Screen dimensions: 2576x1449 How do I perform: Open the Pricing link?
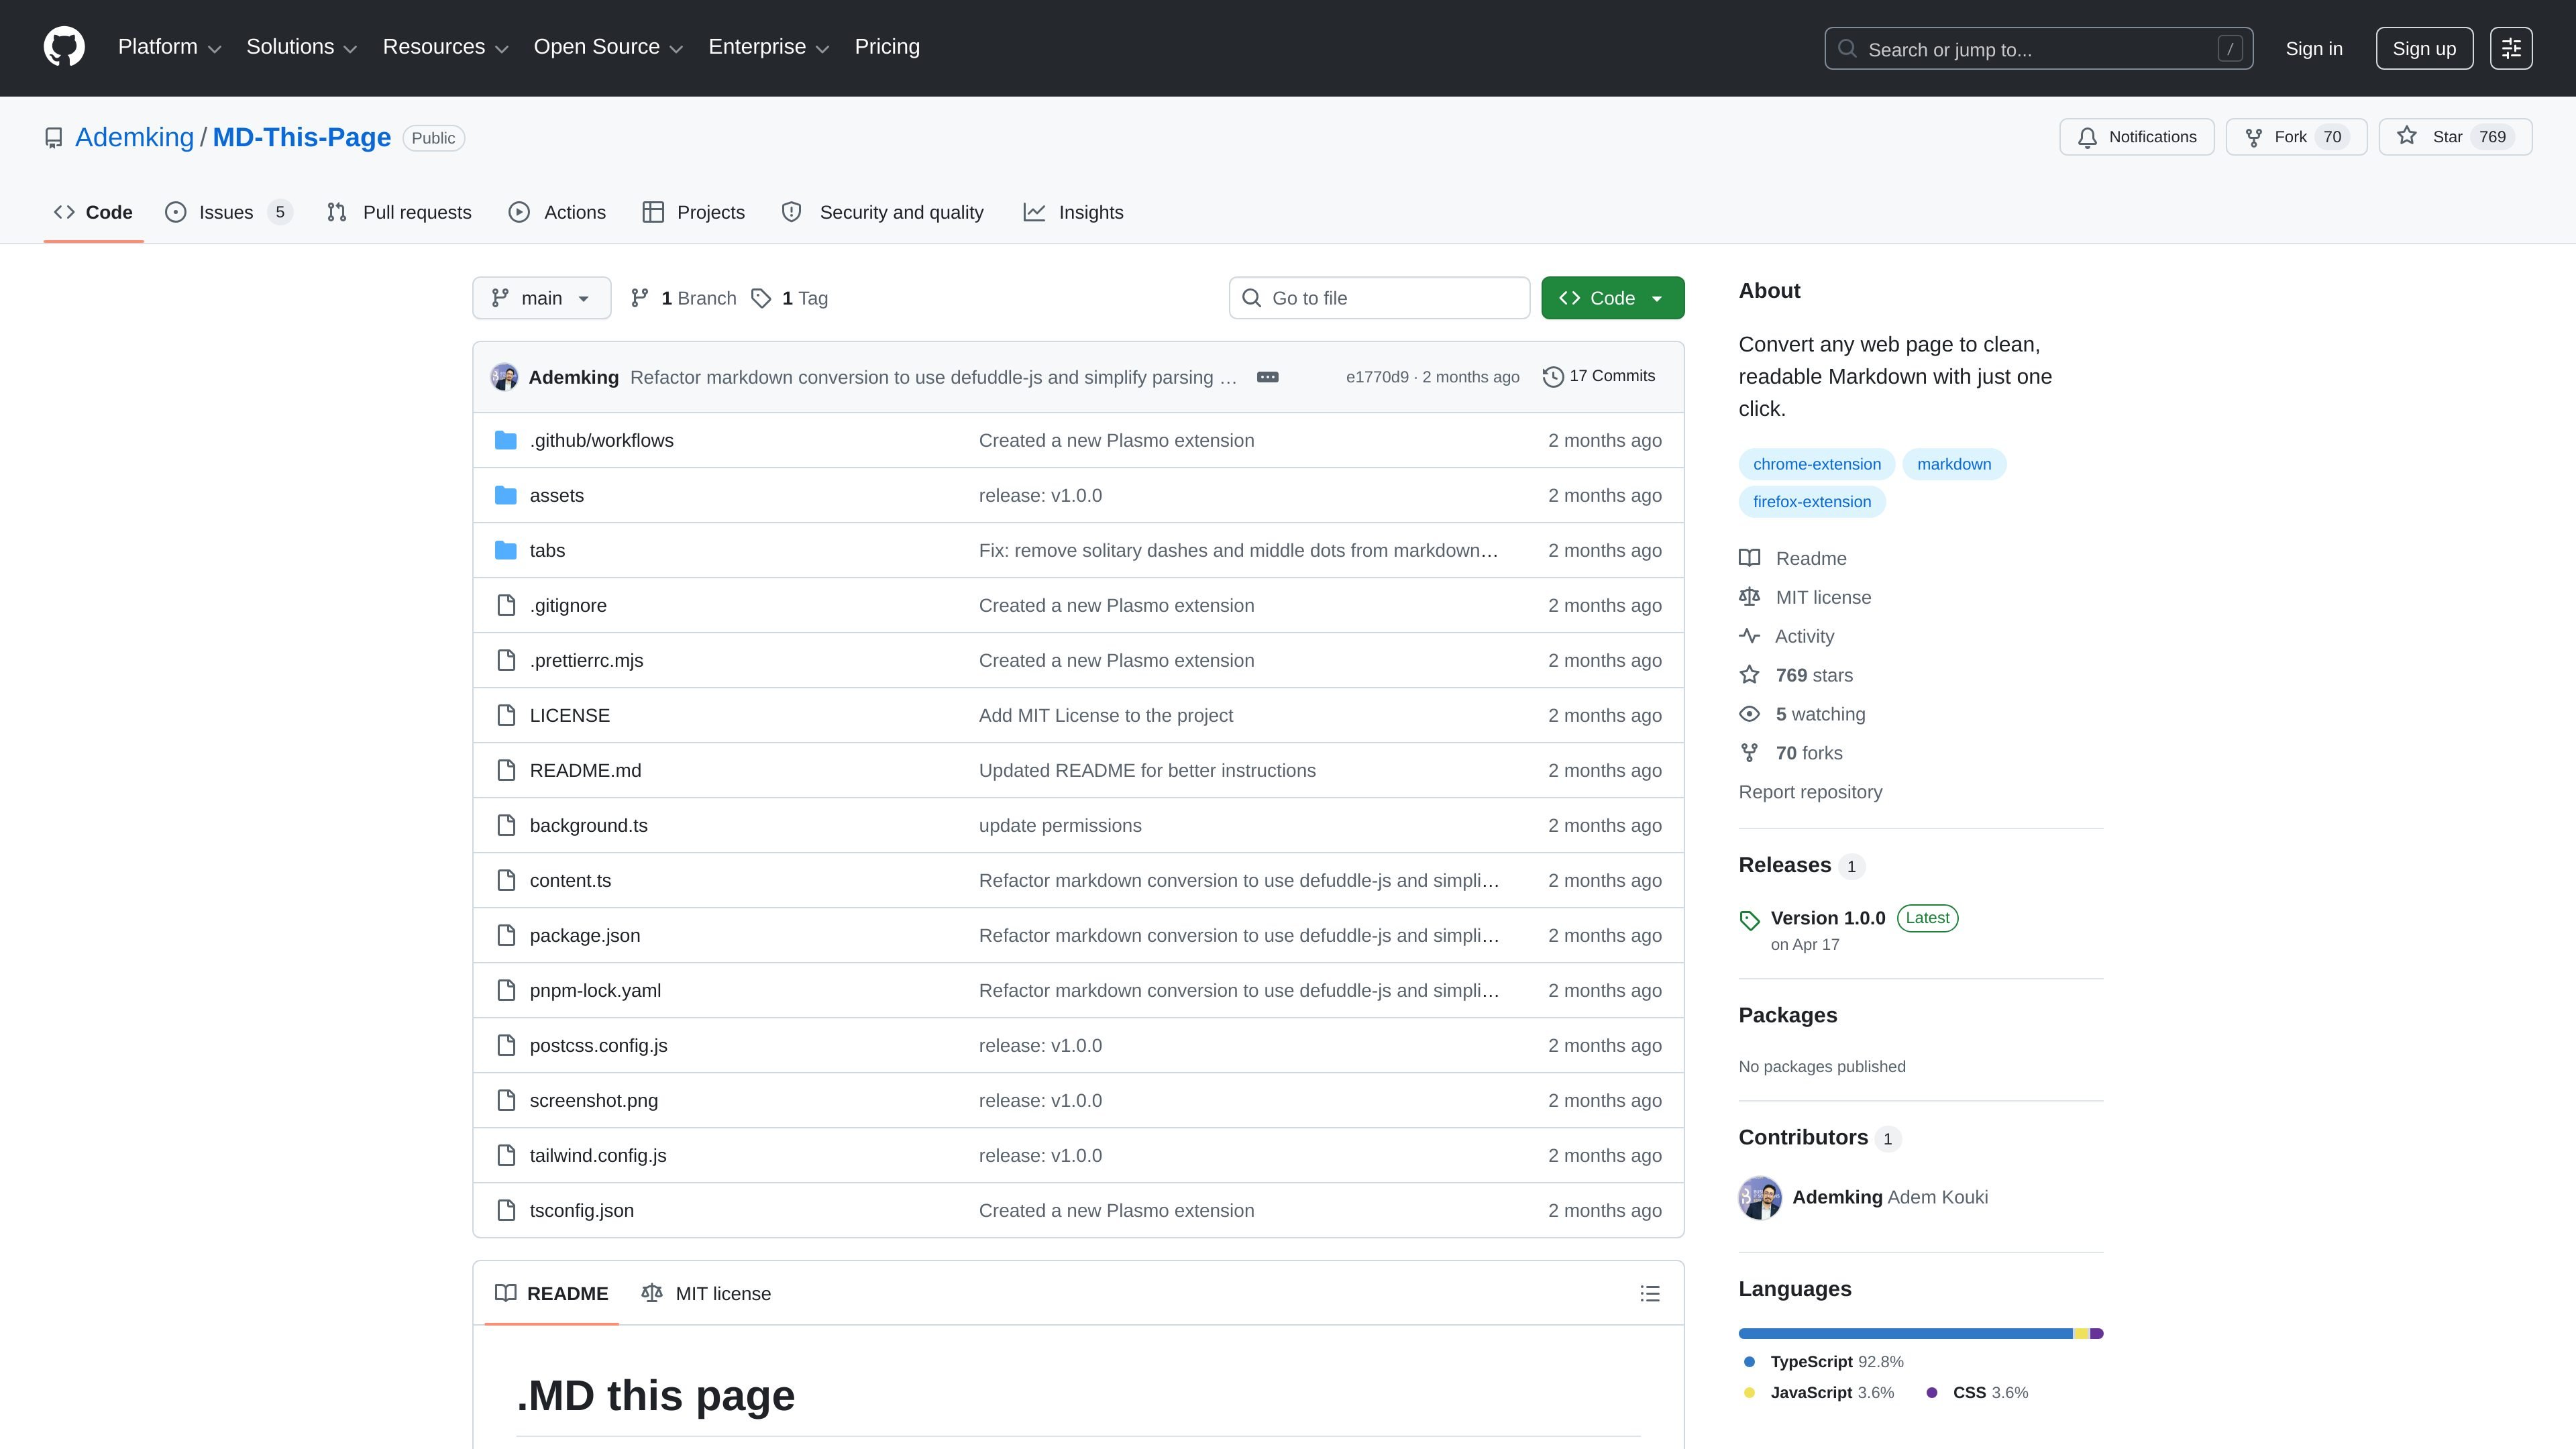(887, 47)
